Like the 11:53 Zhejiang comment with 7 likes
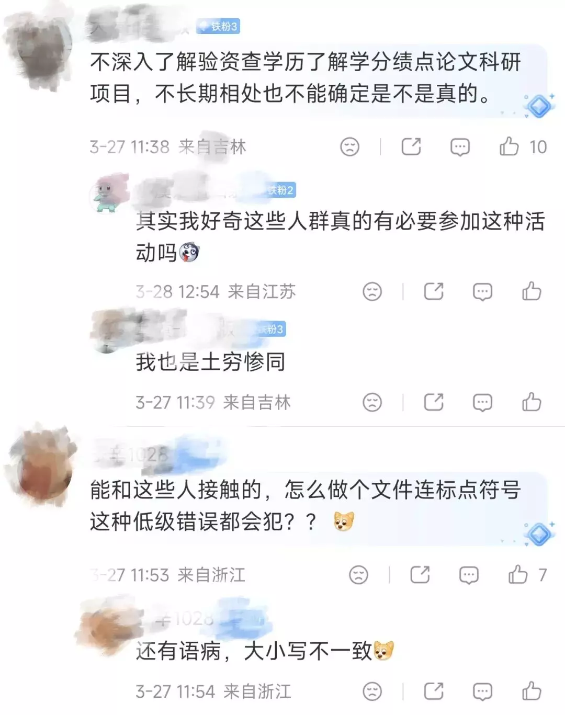 click(x=518, y=574)
